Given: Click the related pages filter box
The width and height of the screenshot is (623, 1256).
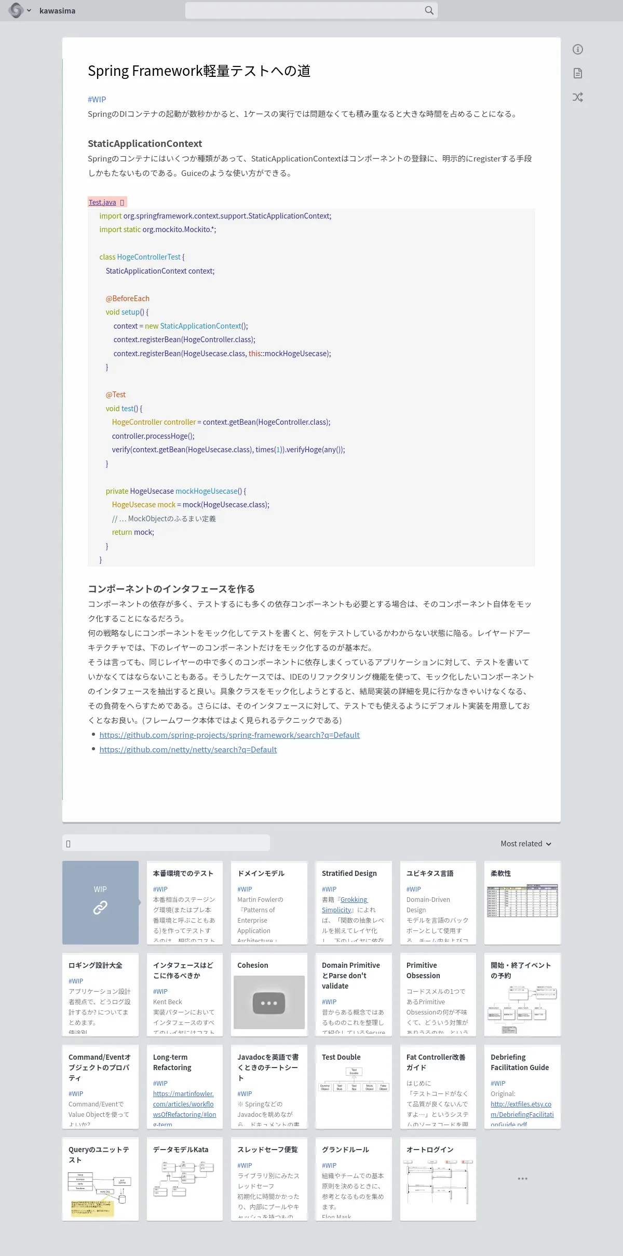Looking at the screenshot, I should click(x=166, y=843).
